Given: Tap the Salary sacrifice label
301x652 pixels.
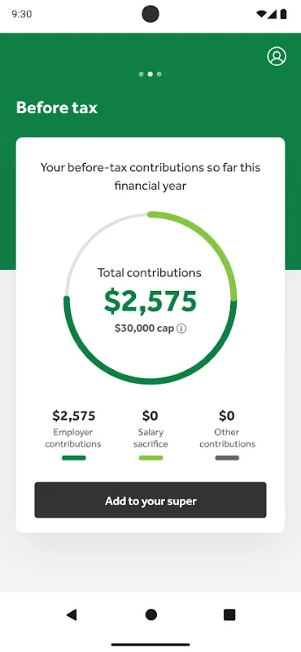Looking at the screenshot, I should pyautogui.click(x=150, y=438).
